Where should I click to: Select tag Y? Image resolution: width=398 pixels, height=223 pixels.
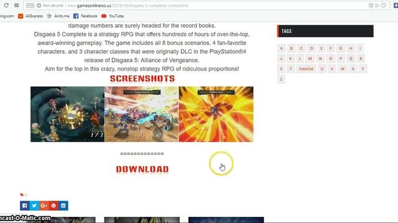point(363,69)
